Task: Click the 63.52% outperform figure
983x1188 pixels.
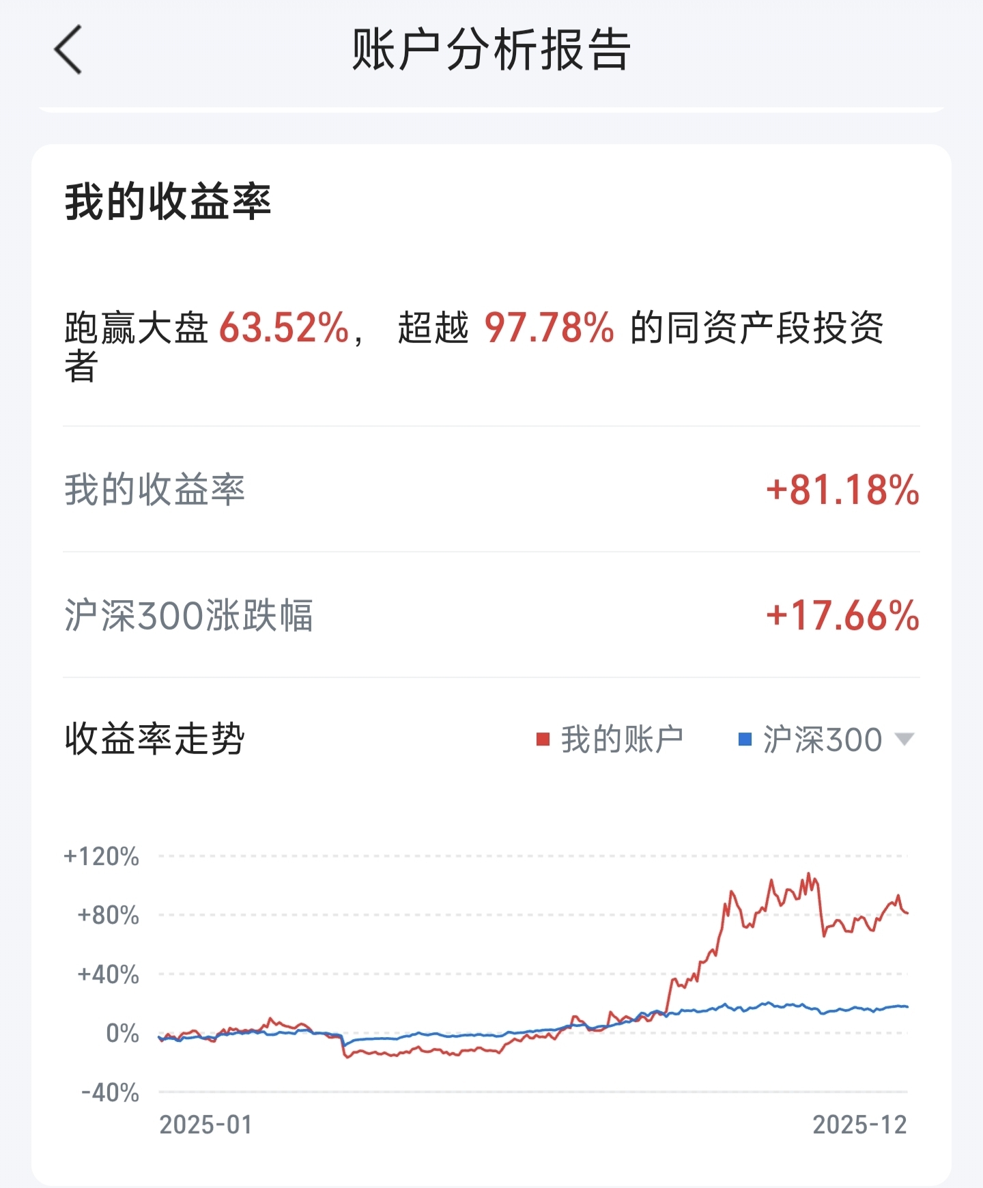Action: click(x=284, y=328)
